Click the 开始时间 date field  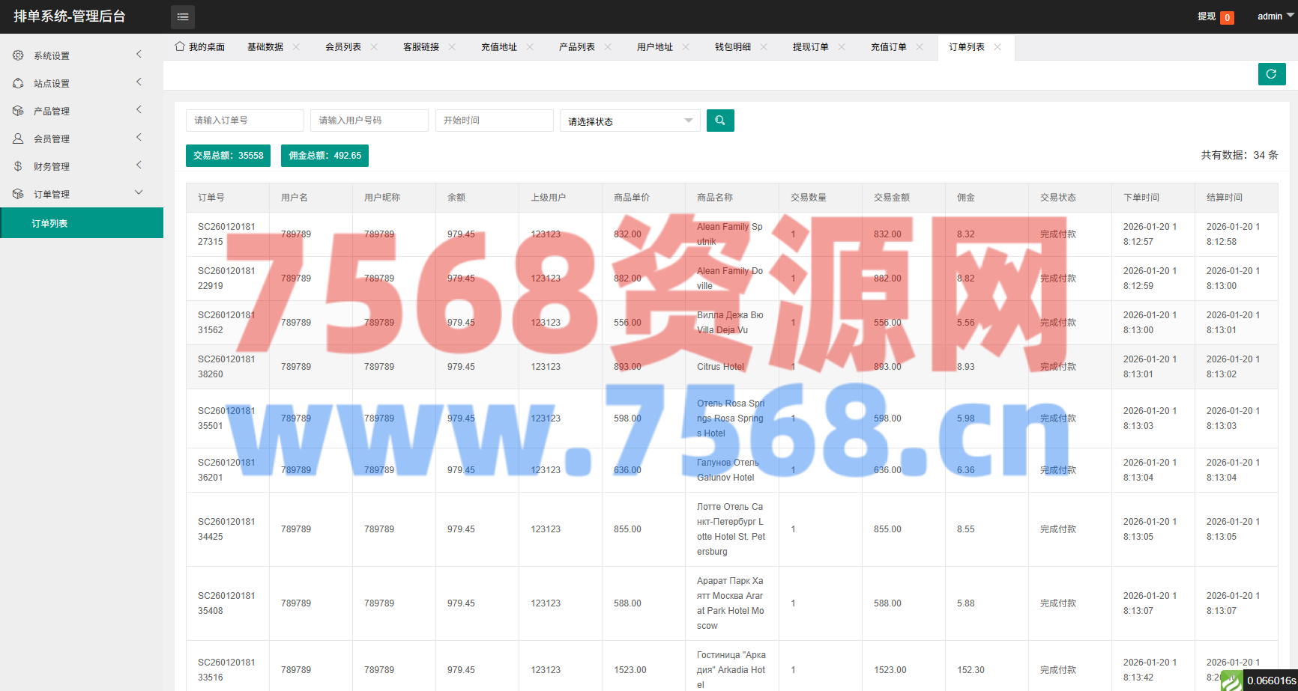(494, 121)
